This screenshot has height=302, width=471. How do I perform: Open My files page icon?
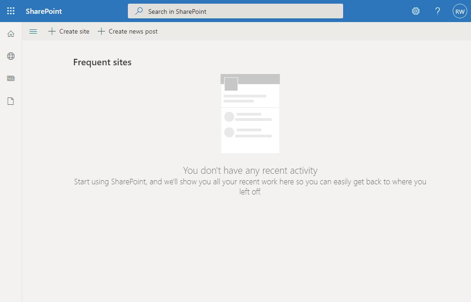point(11,101)
